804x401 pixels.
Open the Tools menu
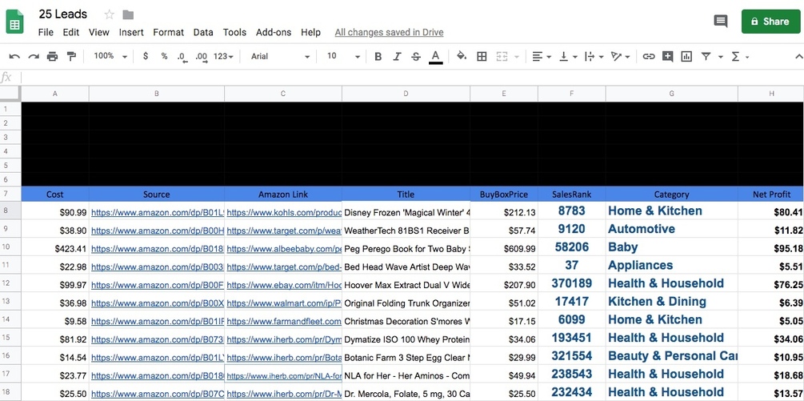coord(234,32)
